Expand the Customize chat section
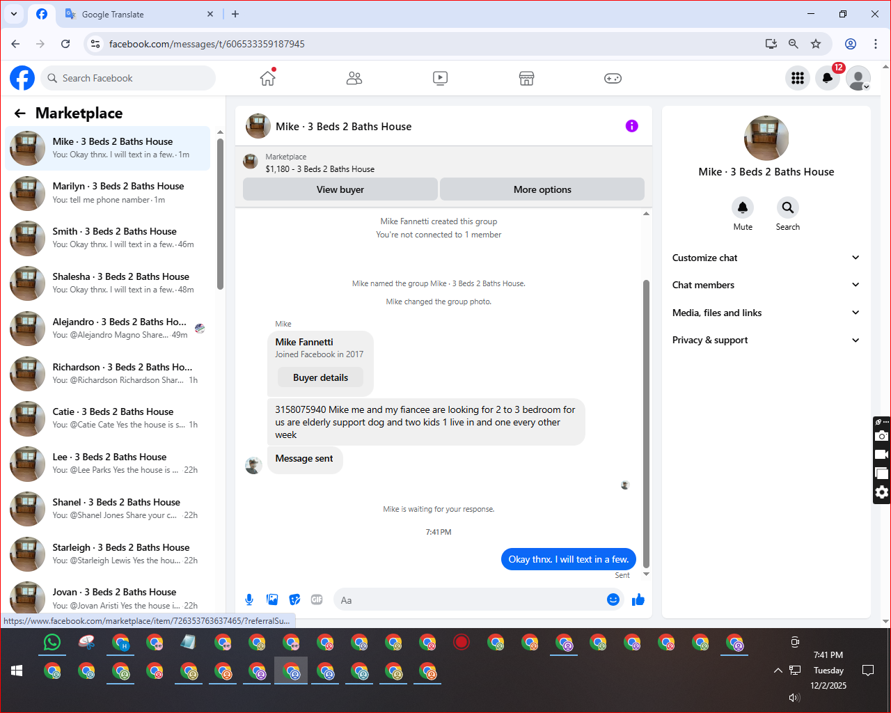Viewport: 891px width, 713px height. (766, 258)
